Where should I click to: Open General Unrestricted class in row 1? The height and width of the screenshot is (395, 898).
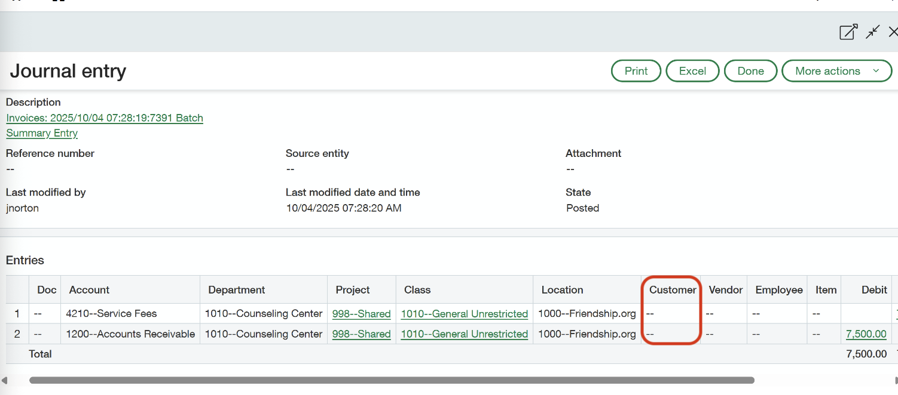464,314
